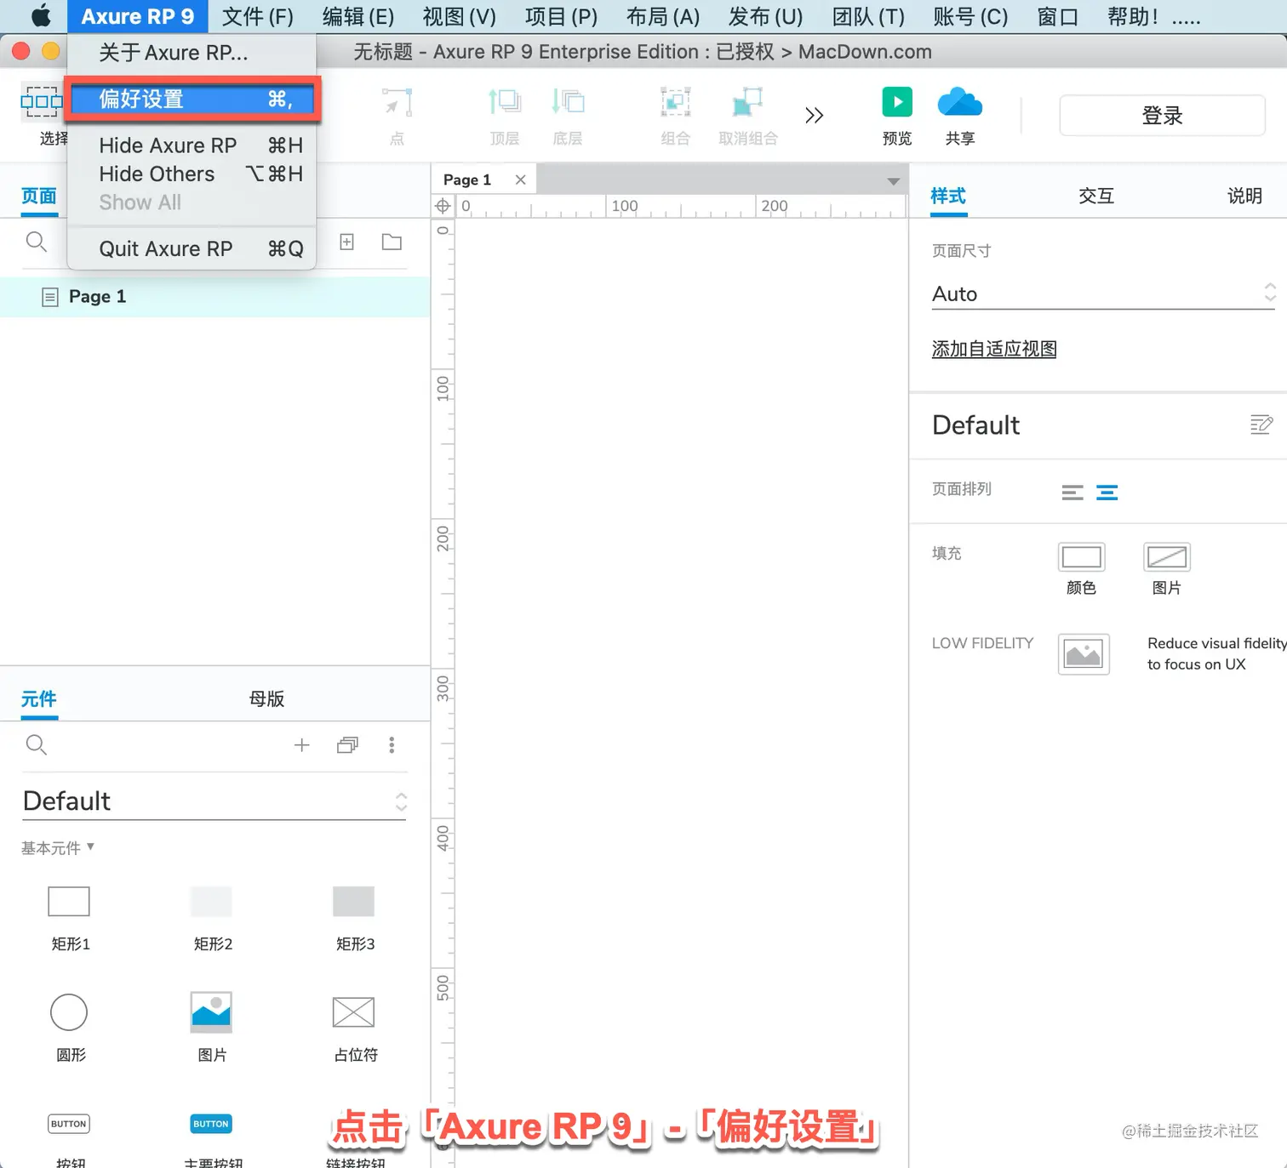Screen dimensions: 1287x1168
Task: Select the 矩形1 widget
Action: pyautogui.click(x=70, y=918)
